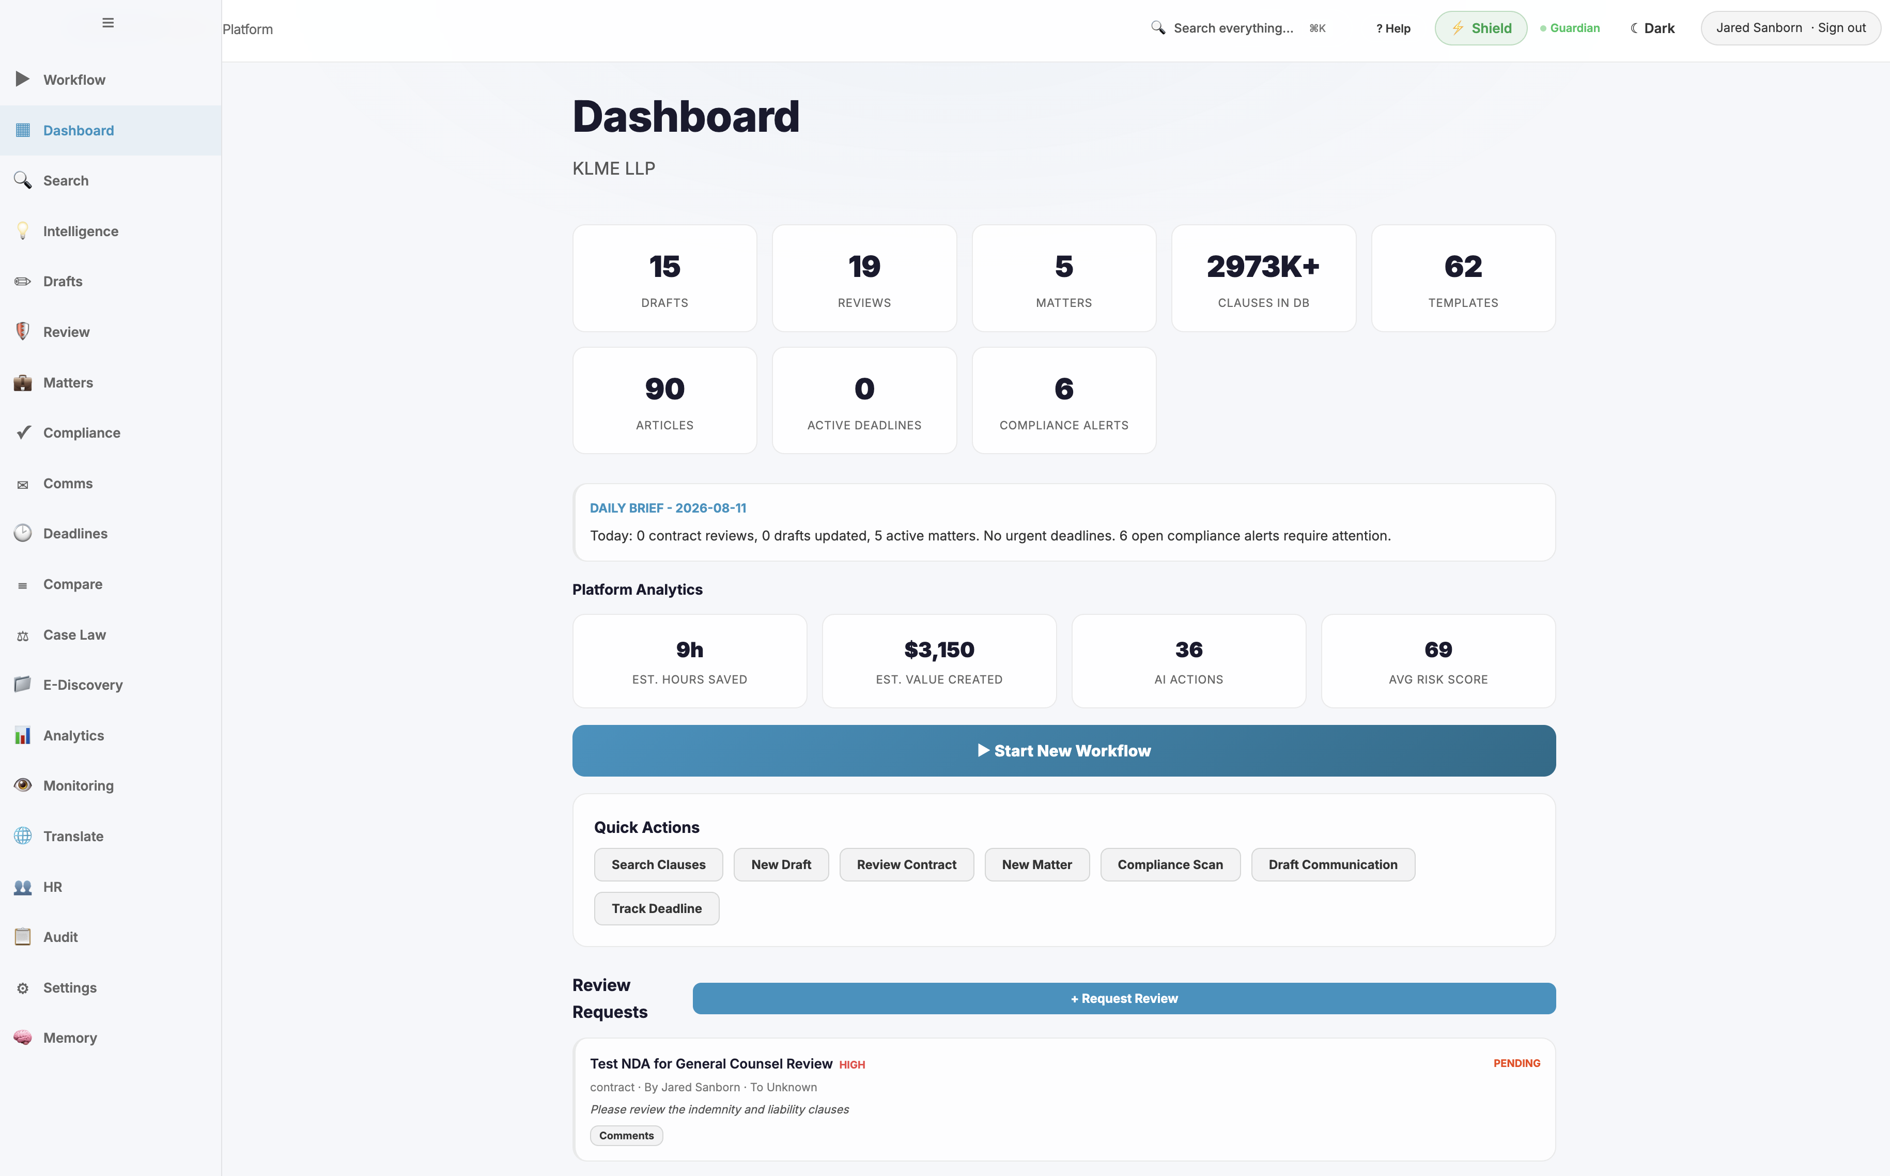Open Intelligence via lightbulb icon

pos(23,231)
